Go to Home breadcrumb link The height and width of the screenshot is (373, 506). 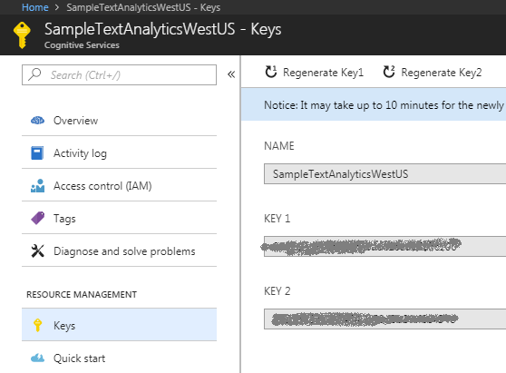(34, 7)
